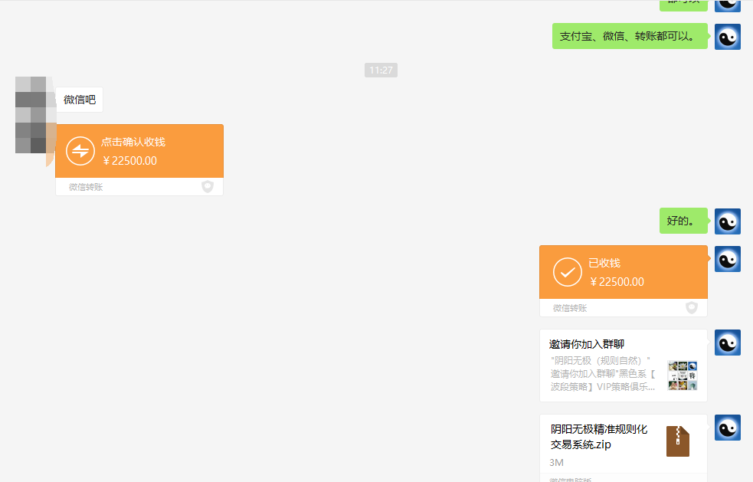Viewport: 753px width, 482px height.
Task: Open the blurred contact avatar on the left
Action: pyautogui.click(x=34, y=115)
